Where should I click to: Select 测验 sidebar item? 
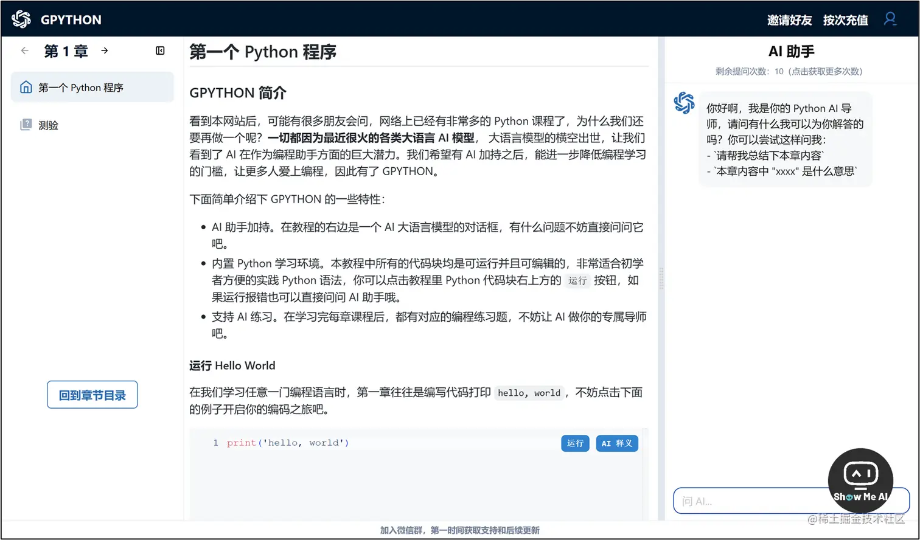[x=92, y=125]
